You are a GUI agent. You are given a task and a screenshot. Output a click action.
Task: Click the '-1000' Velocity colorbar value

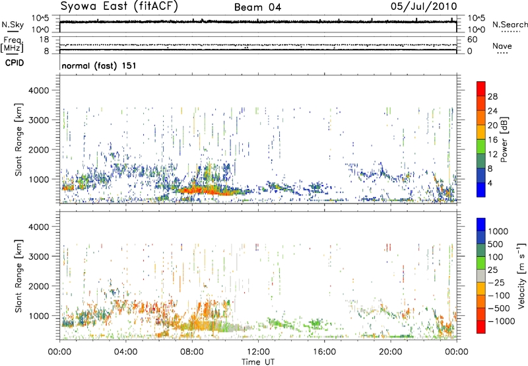[x=501, y=321]
